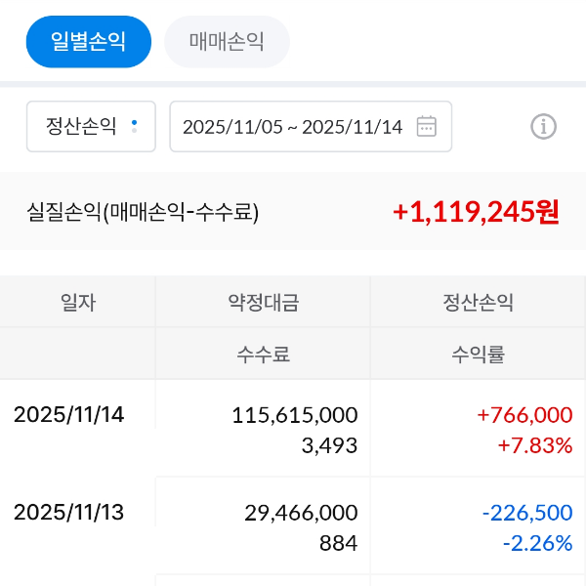Viewport: 586px width, 586px height.
Task: Click the 115,615,000 trade amount
Action: (295, 415)
